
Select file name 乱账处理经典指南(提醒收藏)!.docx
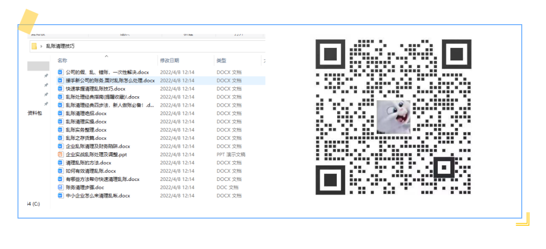tap(102, 97)
